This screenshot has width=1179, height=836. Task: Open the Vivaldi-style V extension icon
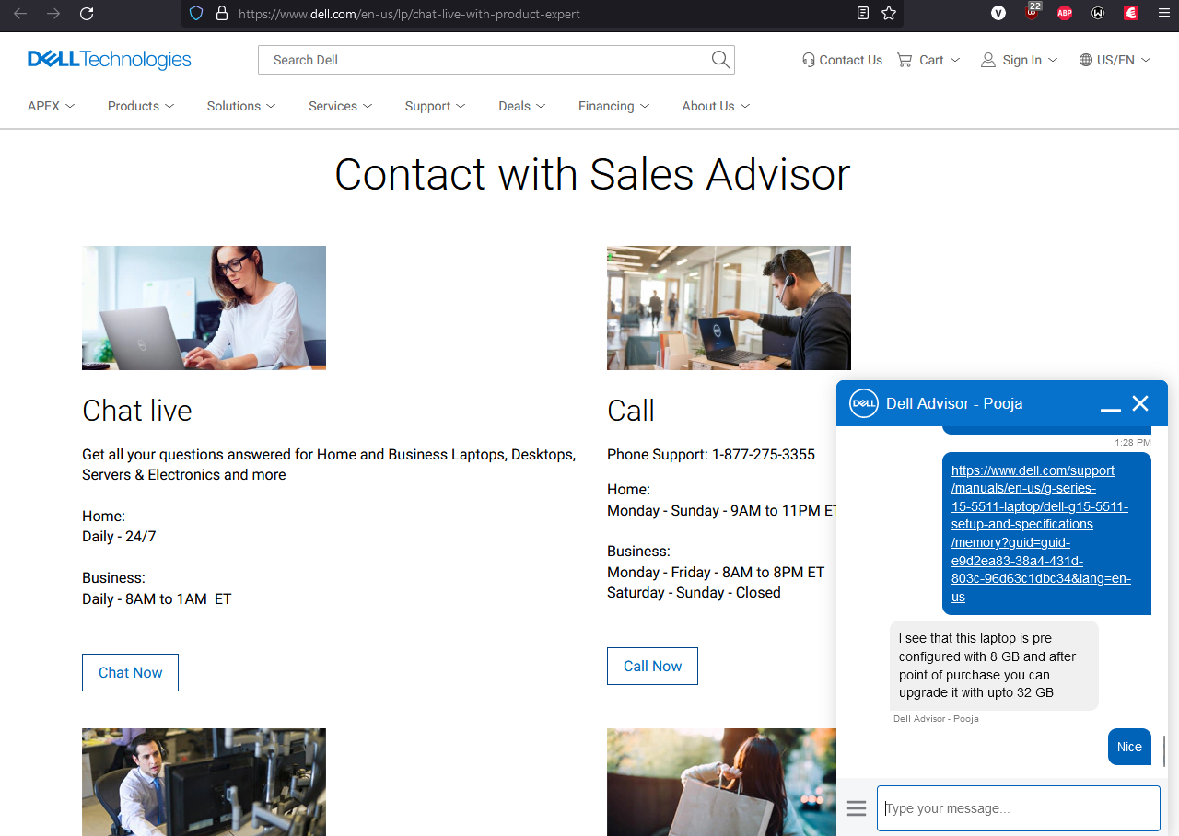coord(998,13)
